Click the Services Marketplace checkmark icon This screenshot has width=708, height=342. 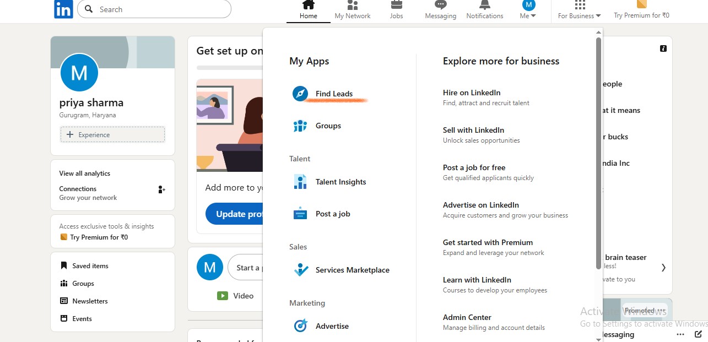point(301,270)
